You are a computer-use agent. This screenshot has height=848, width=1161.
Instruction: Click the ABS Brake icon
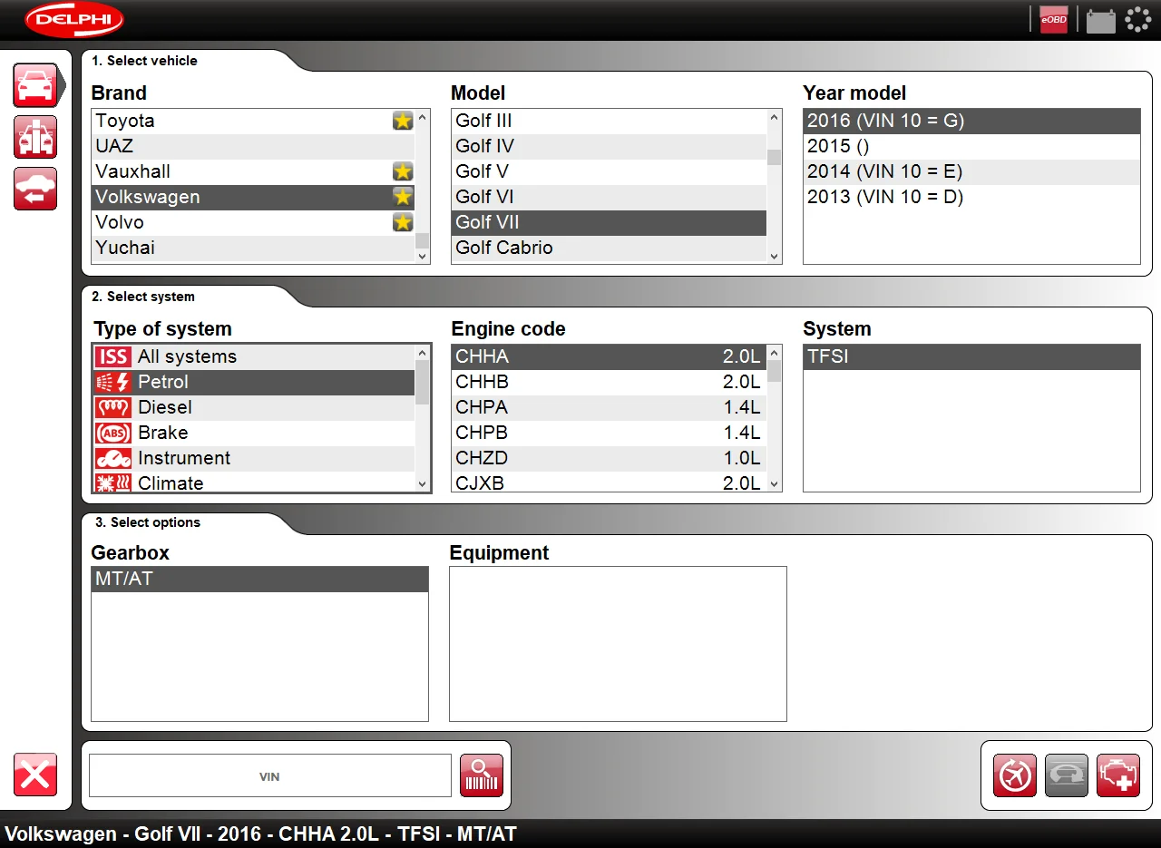[112, 433]
